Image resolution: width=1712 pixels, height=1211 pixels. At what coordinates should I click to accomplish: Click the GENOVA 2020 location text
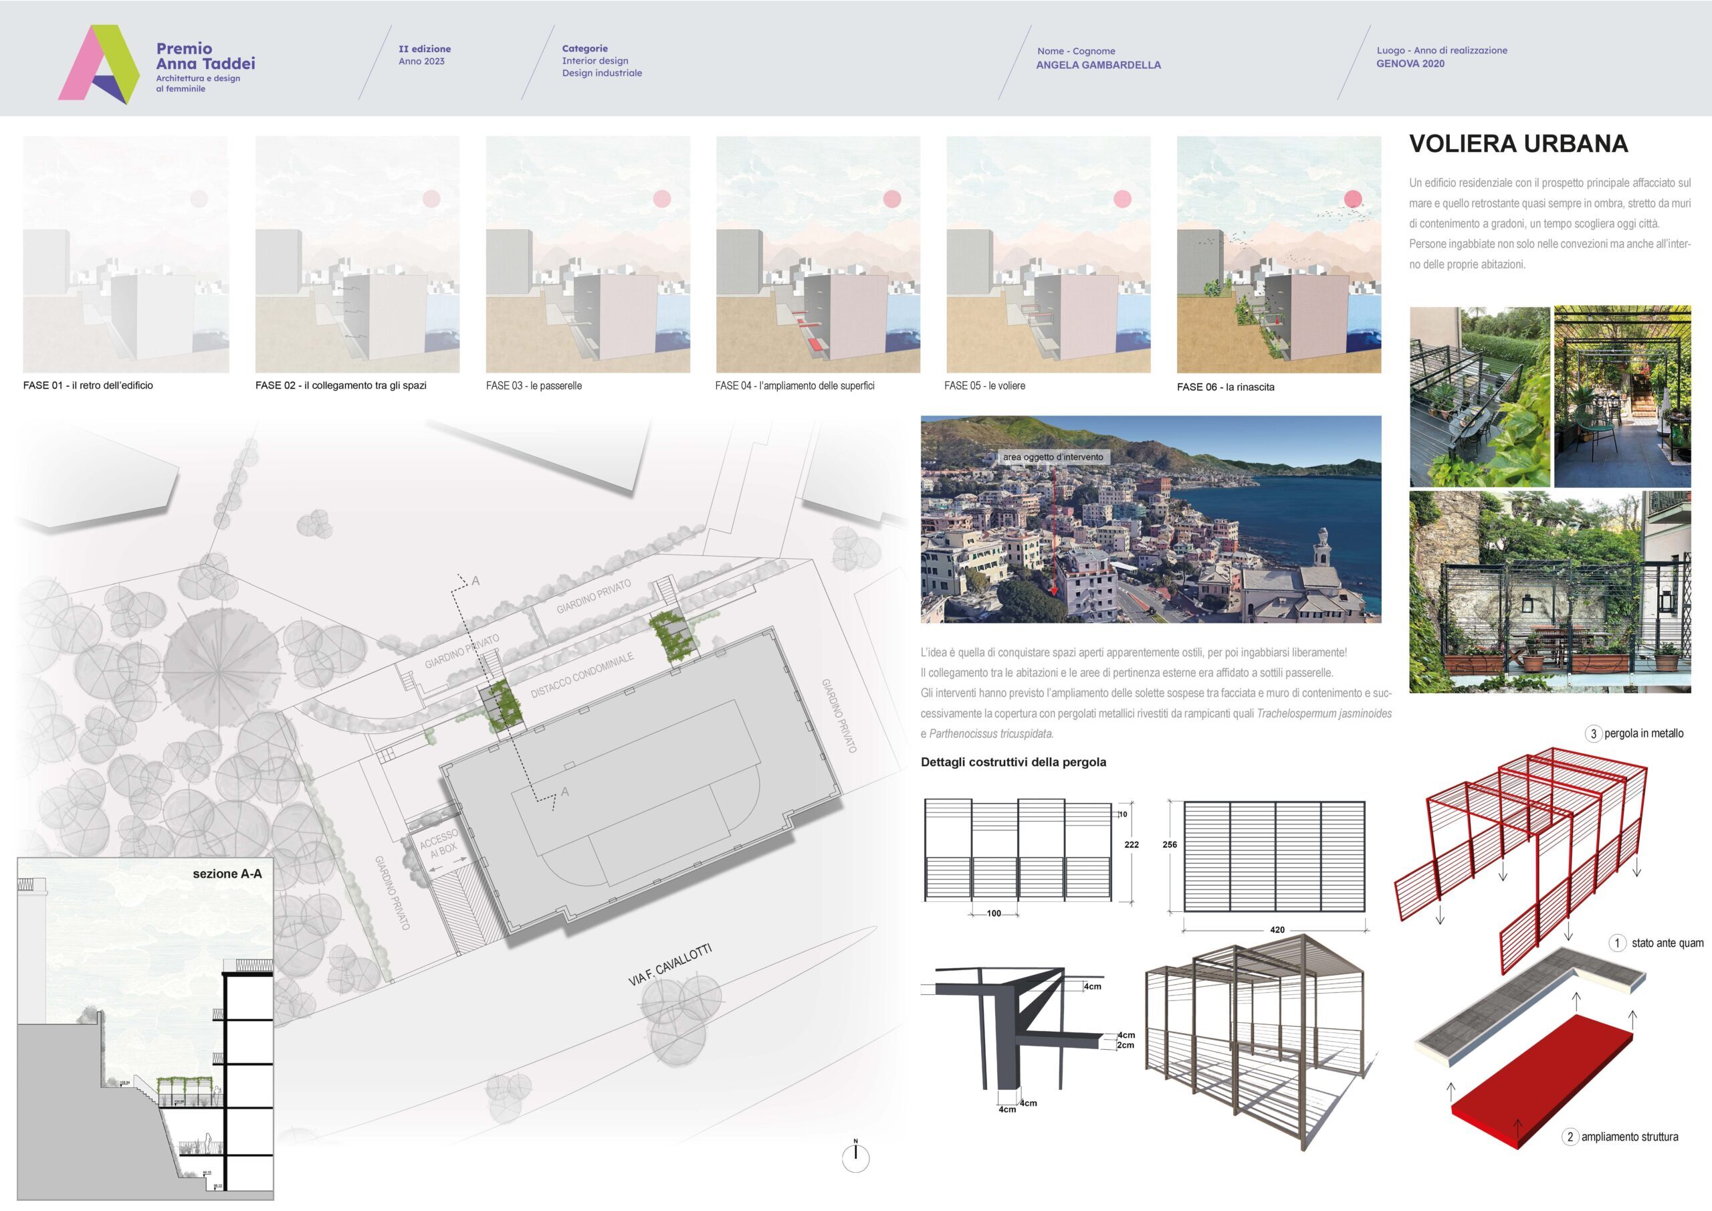(1410, 64)
